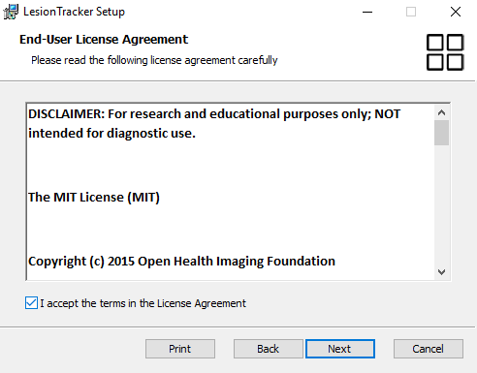
Task: Click the LesionTracker Setup title text
Action: (x=74, y=12)
